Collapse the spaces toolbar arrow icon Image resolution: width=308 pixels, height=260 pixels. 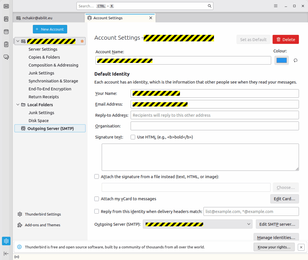(x=6, y=254)
